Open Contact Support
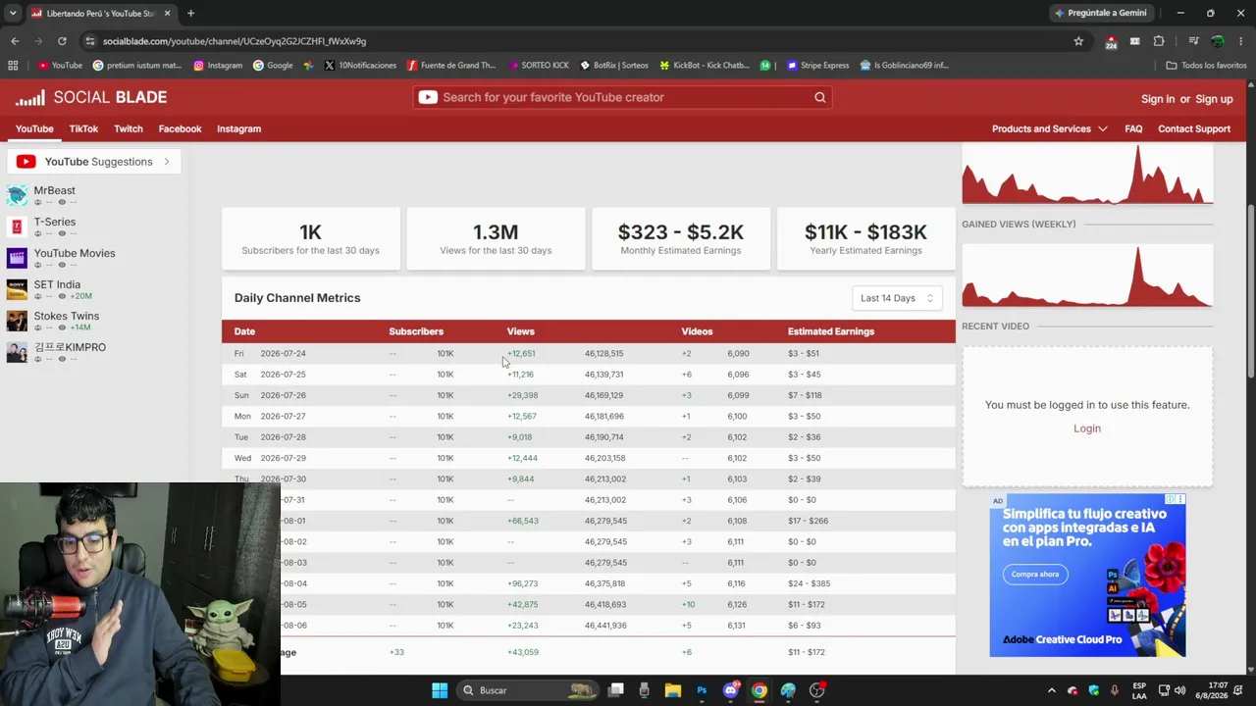This screenshot has width=1256, height=706. pyautogui.click(x=1194, y=128)
